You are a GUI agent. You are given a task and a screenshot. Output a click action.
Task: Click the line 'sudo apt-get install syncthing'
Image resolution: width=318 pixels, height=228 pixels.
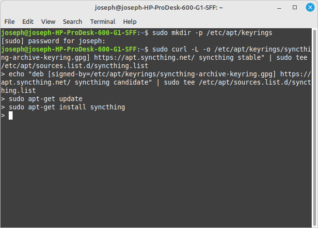click(x=67, y=107)
